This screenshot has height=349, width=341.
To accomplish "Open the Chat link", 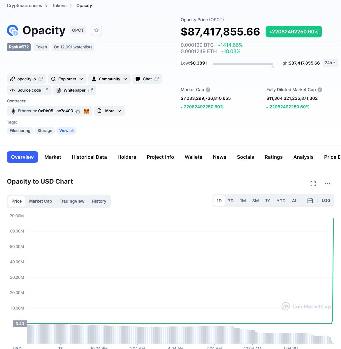I will click(x=147, y=79).
